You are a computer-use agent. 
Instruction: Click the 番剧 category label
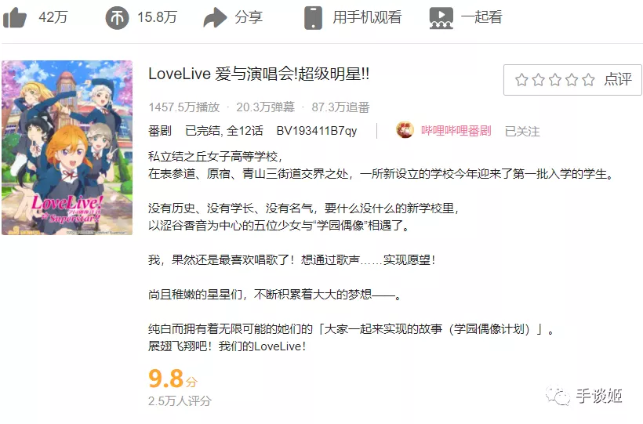click(159, 131)
